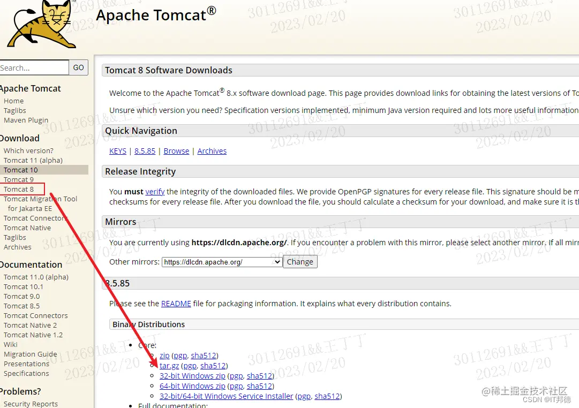The width and height of the screenshot is (579, 408).
Task: Click the Tomcat 8 Software Downloads heading
Action: click(x=168, y=70)
